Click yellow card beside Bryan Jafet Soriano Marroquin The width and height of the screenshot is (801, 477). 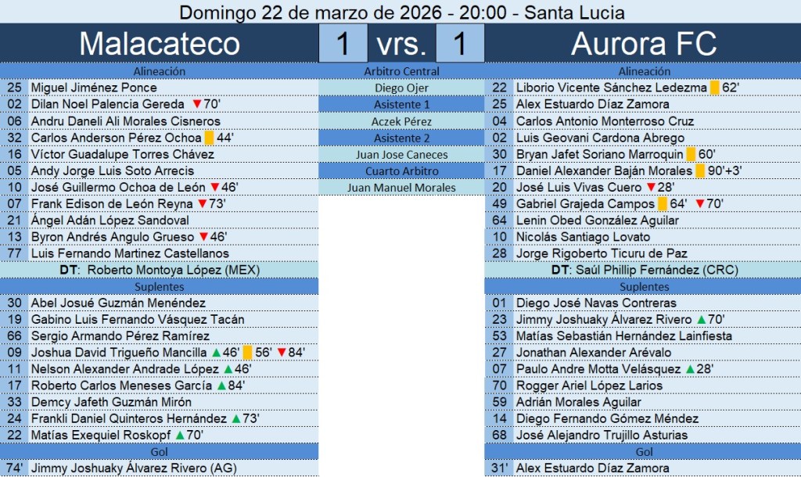click(691, 154)
